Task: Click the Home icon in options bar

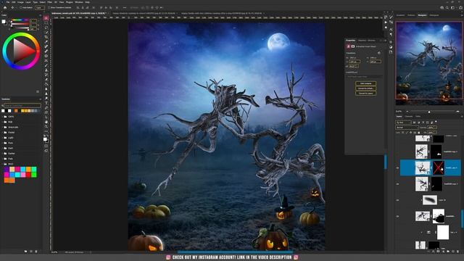Action: tap(5, 8)
